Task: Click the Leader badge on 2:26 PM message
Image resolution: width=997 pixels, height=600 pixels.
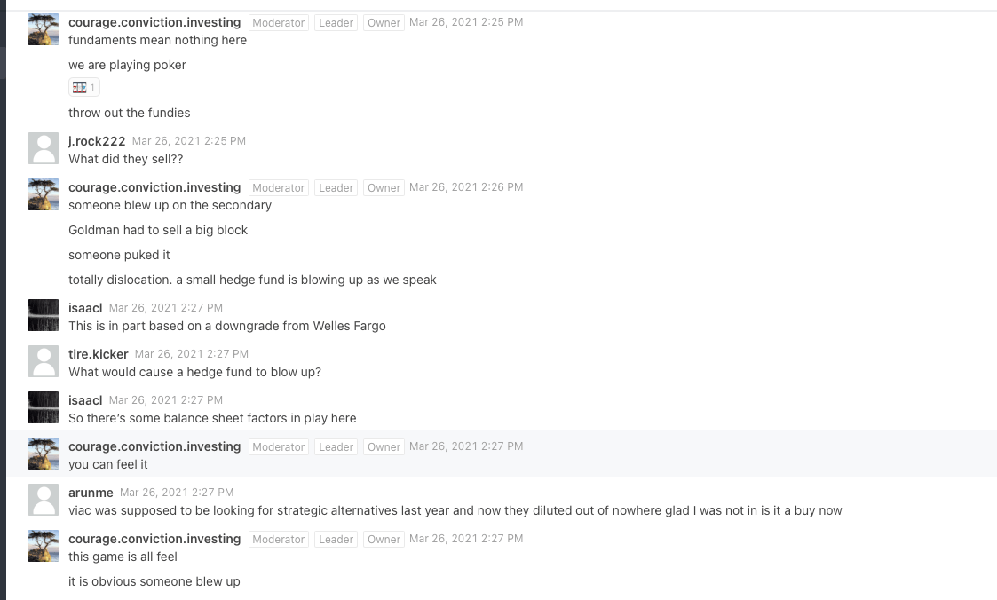Action: 336,188
